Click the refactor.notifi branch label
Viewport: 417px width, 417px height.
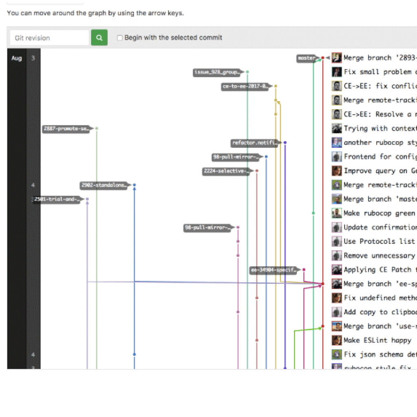(x=255, y=143)
